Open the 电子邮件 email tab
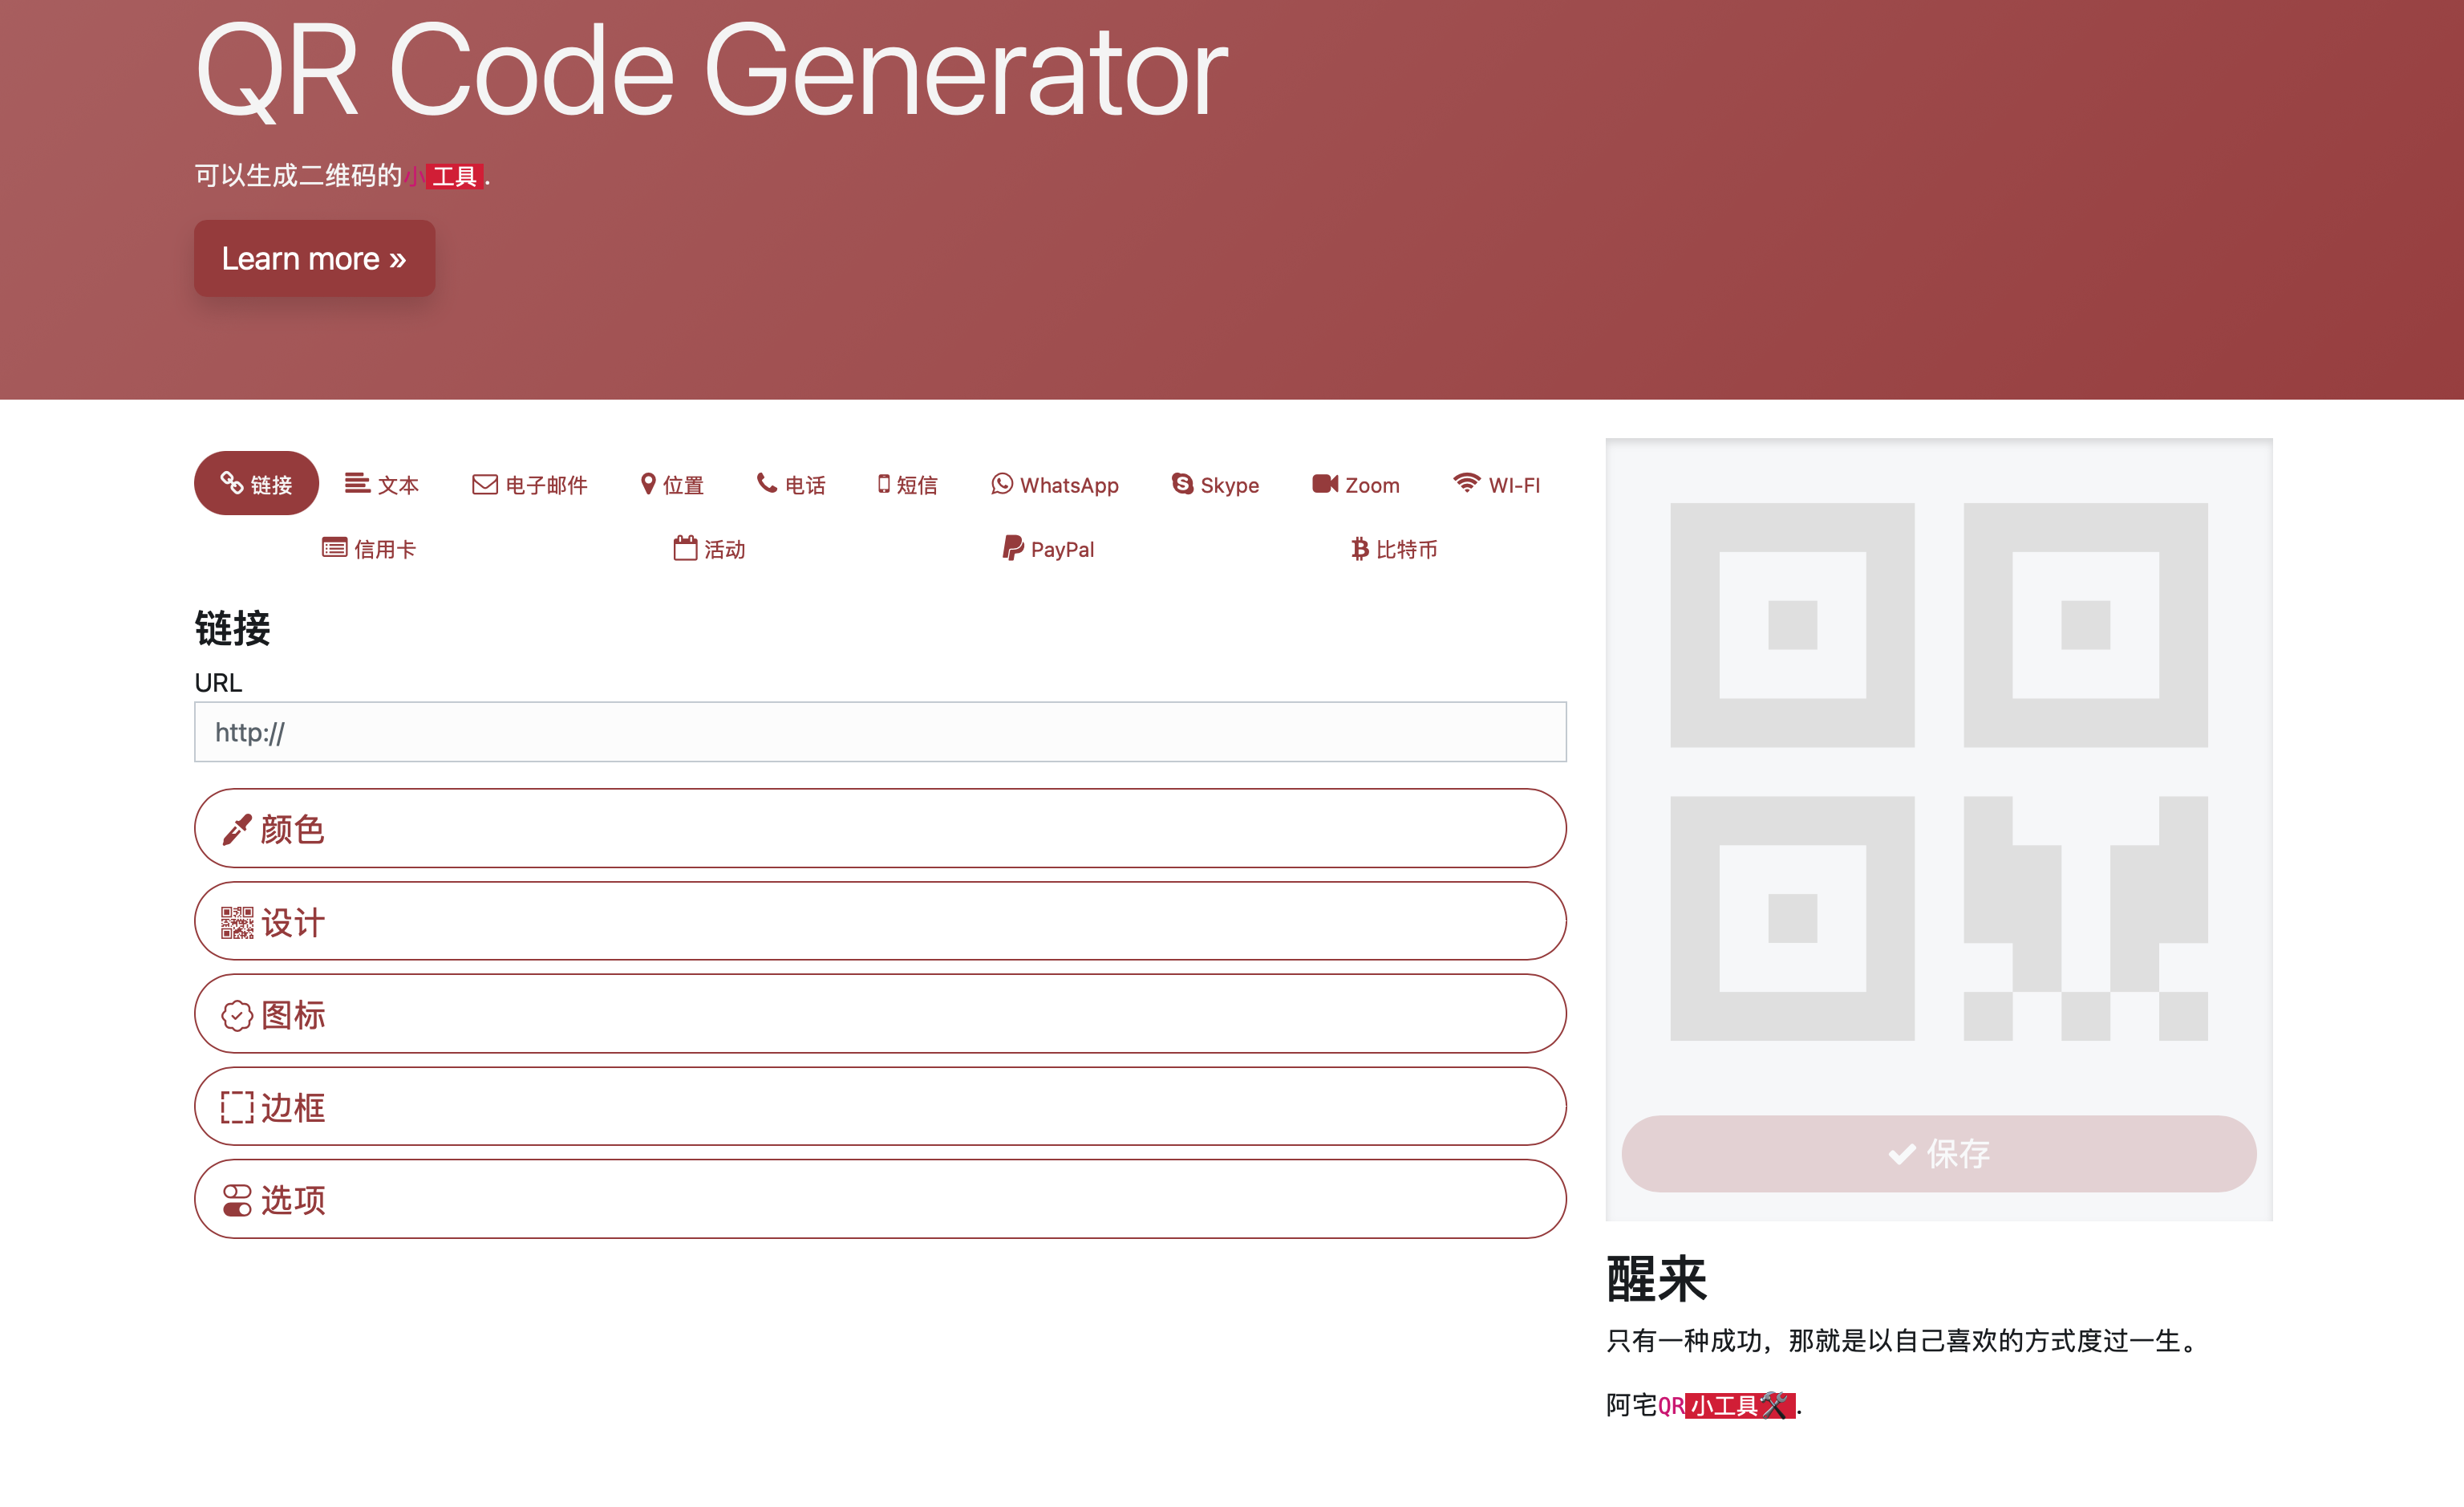2464x1507 pixels. [x=529, y=485]
